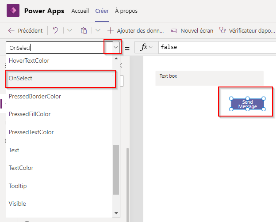Open the Accueil tab

click(x=80, y=11)
